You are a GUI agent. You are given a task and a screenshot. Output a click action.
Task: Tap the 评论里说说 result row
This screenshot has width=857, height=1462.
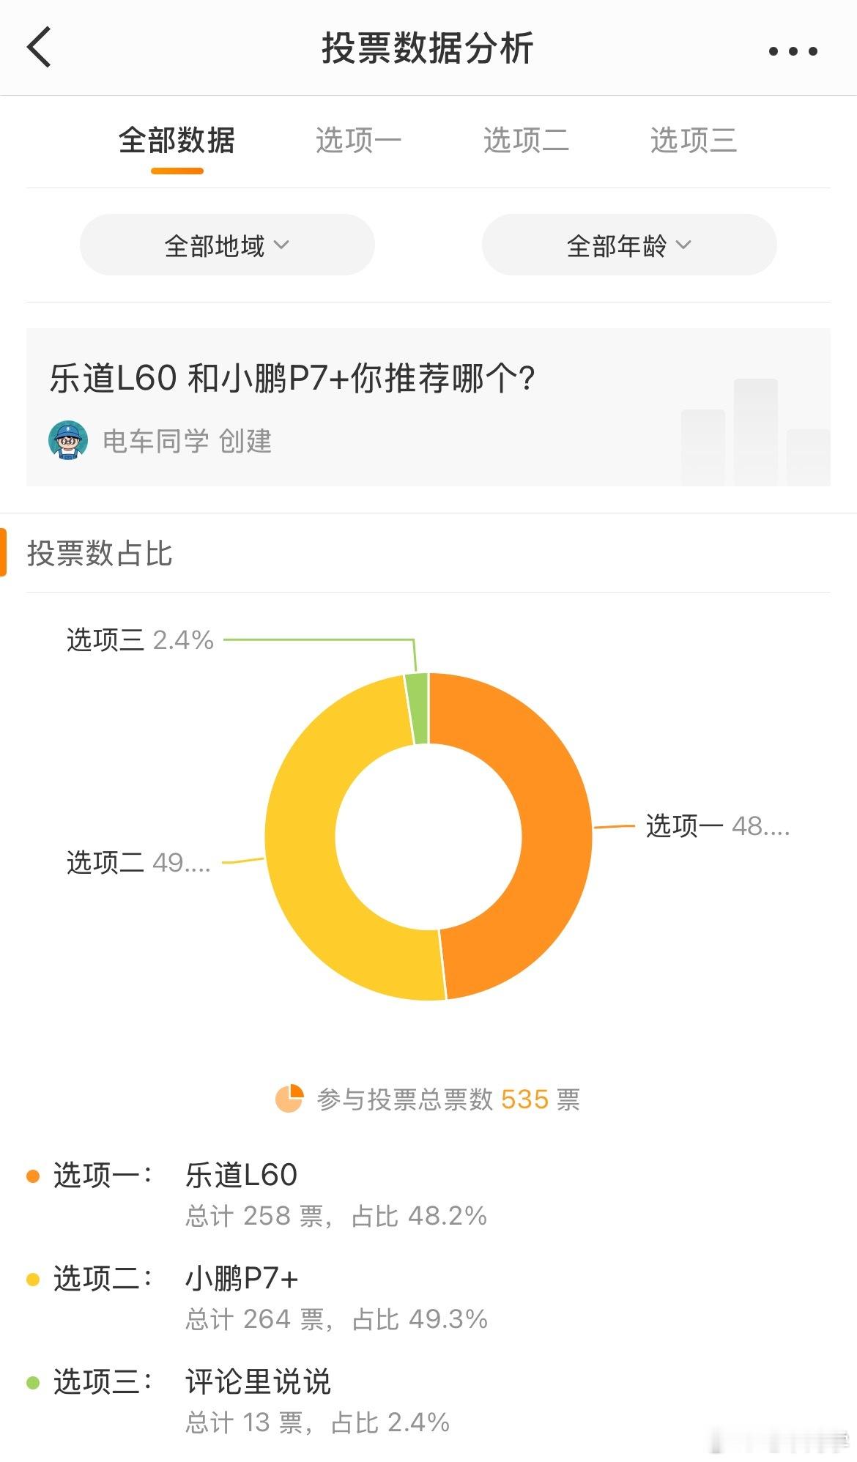pos(428,1401)
